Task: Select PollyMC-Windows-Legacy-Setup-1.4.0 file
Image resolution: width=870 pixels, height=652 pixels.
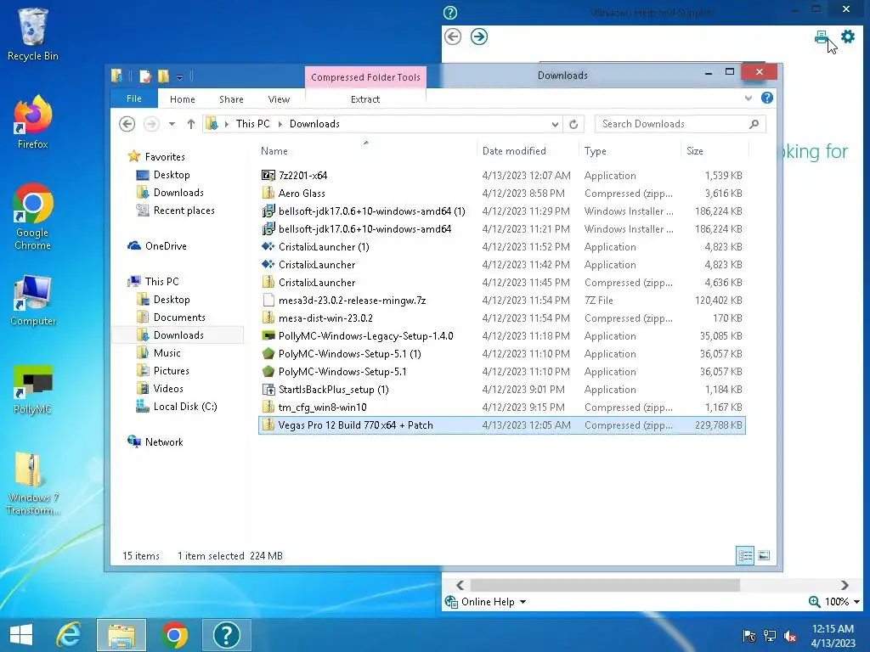Action: 501,336
